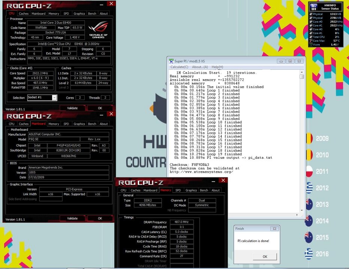Click the 2016 Greek flag icon
Image resolution: width=349 pixels, height=269 pixels.
coord(309,254)
